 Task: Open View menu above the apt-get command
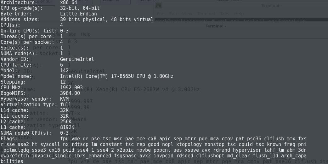(187, 14)
